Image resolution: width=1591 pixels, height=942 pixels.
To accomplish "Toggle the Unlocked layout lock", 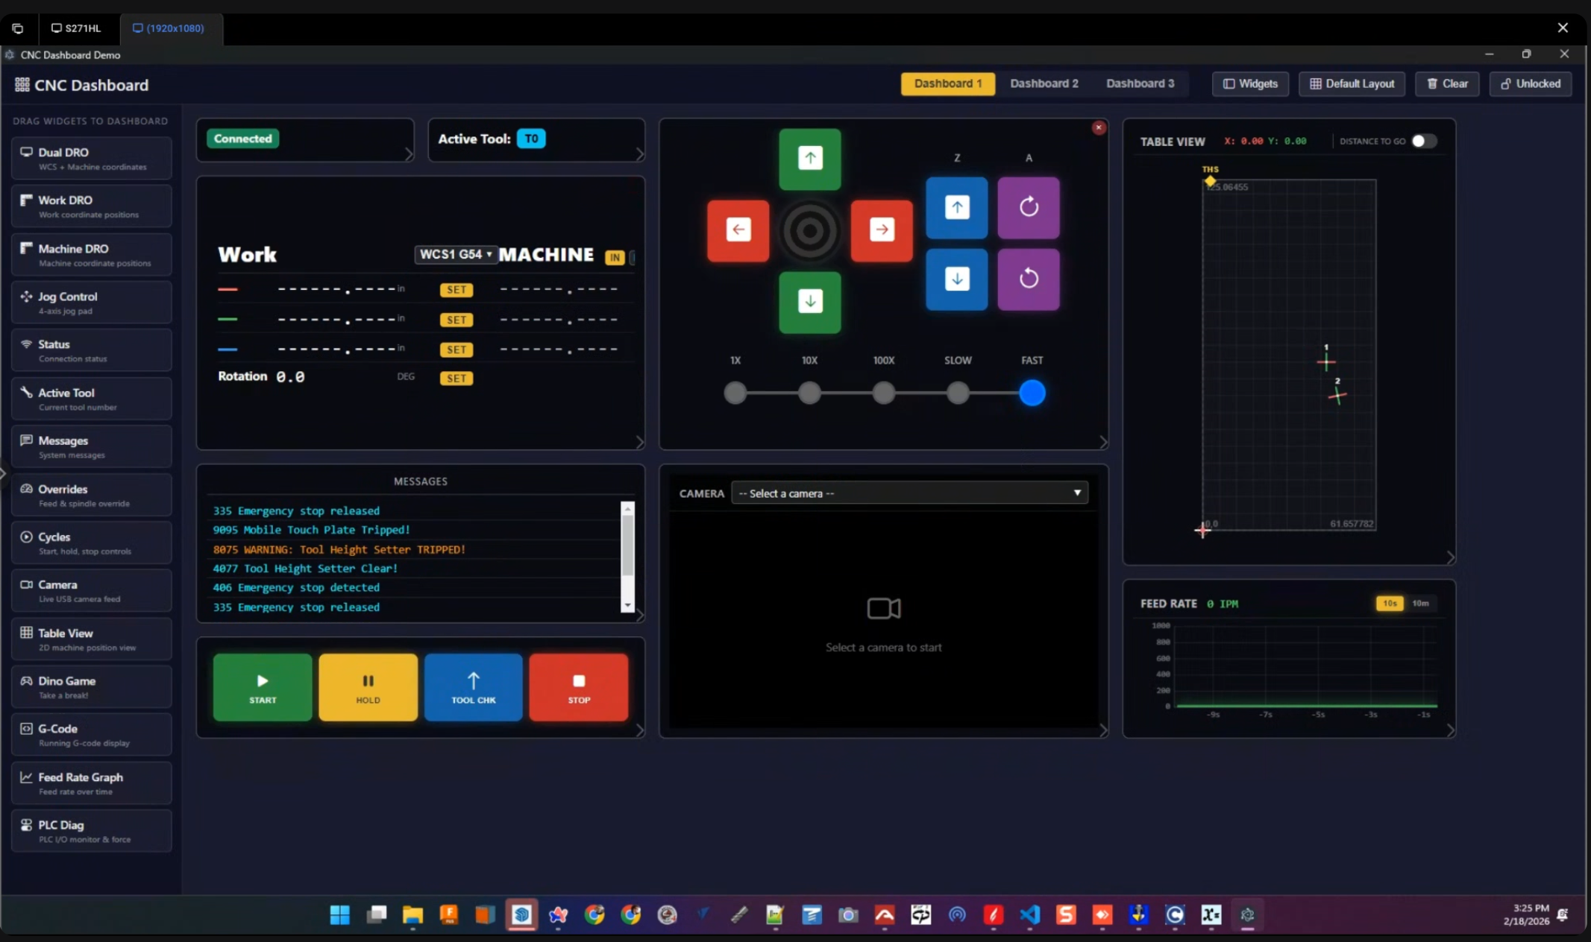I will 1530,83.
